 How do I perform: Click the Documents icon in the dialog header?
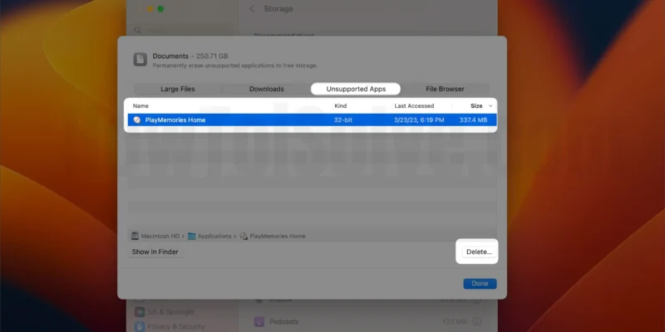pos(140,59)
